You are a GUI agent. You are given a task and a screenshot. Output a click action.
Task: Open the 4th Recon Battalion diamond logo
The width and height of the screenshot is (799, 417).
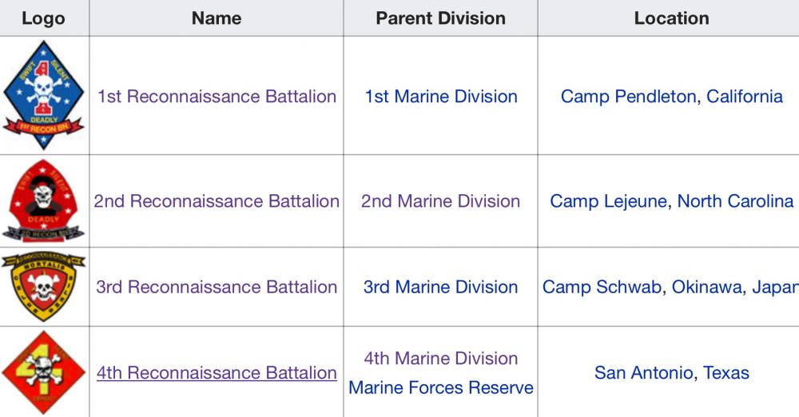[x=44, y=371]
